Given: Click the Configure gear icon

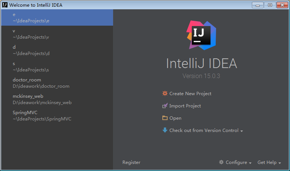Looking at the screenshot, I should tap(221, 162).
